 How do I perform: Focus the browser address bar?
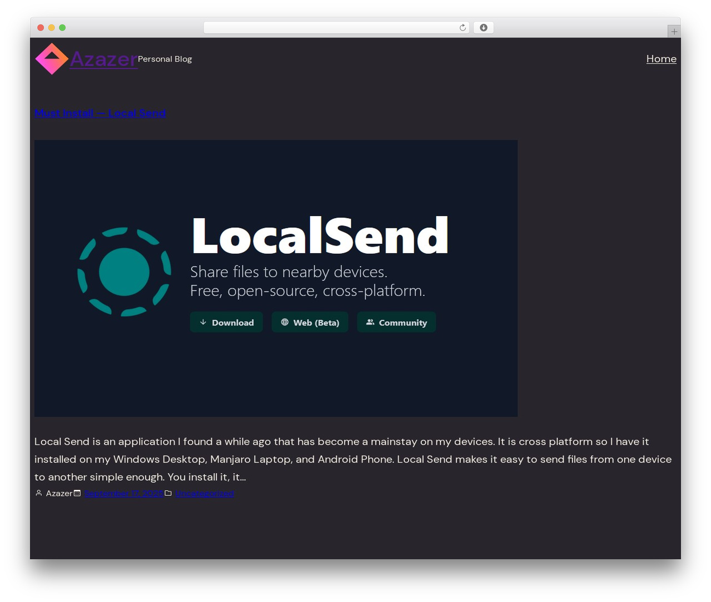[336, 28]
